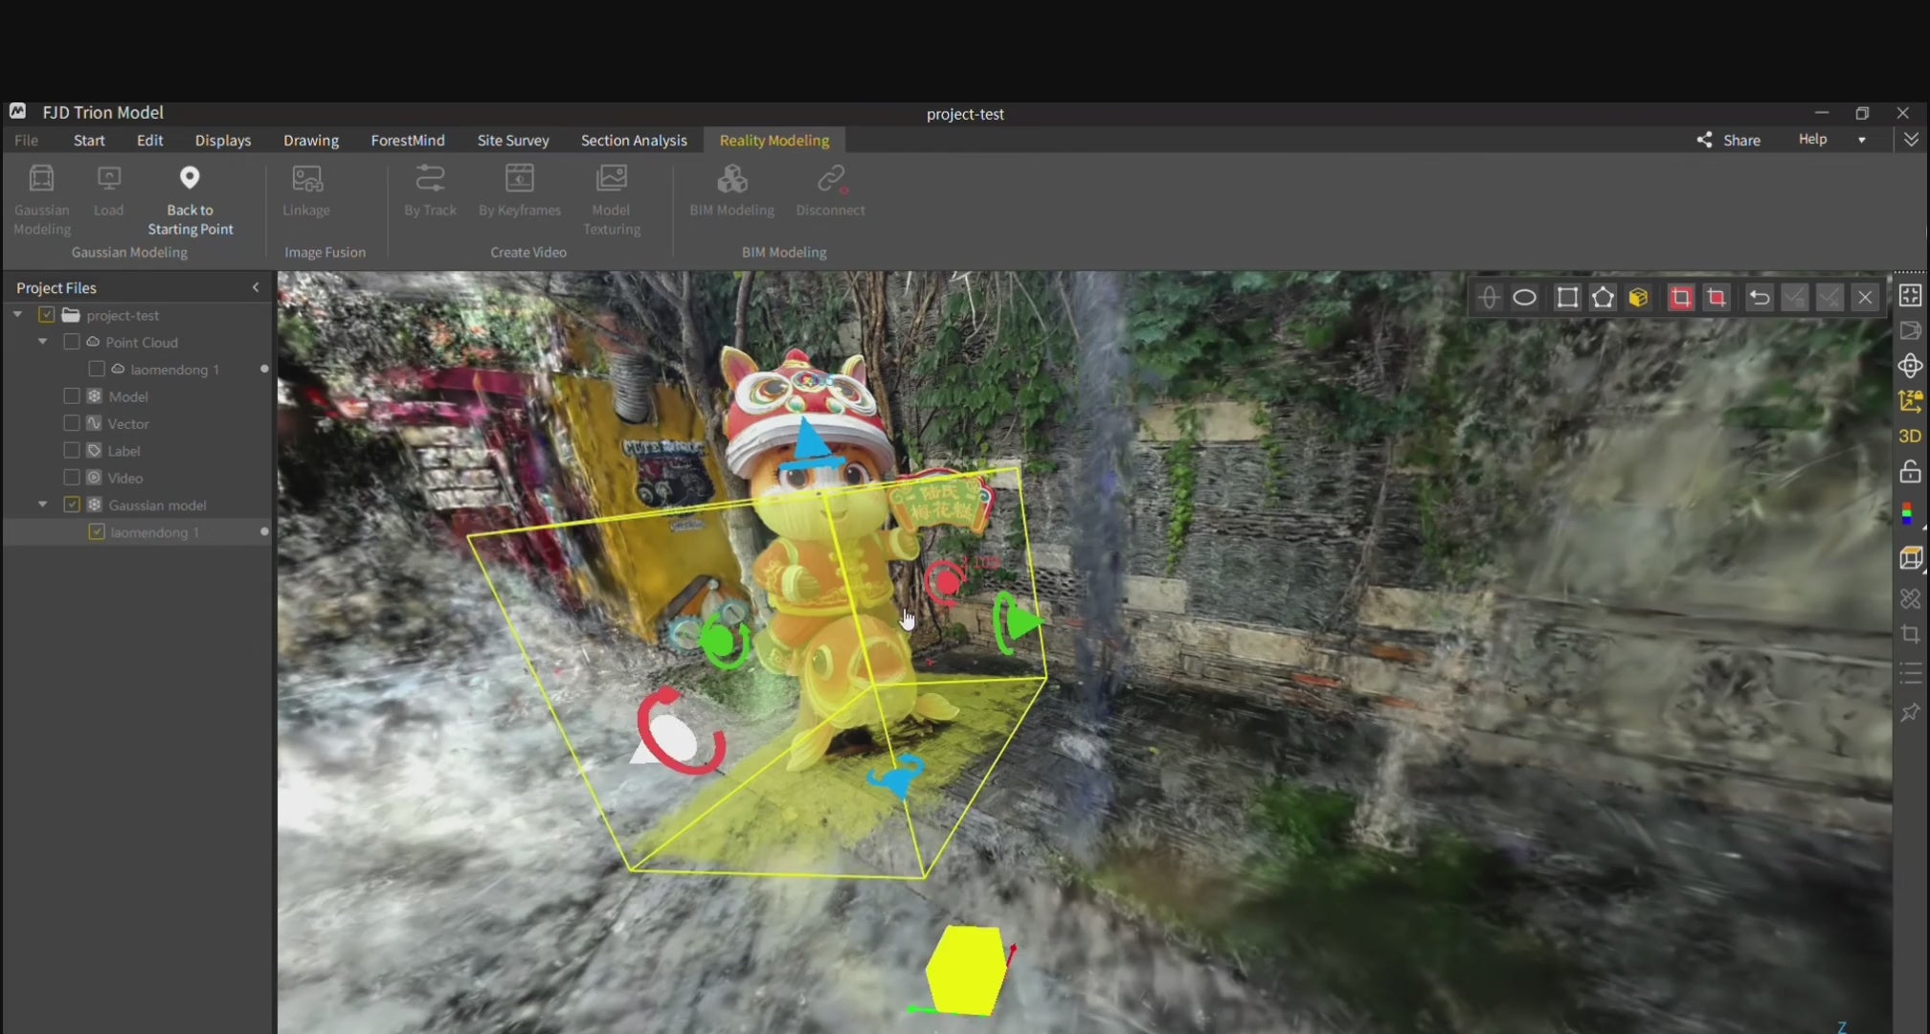Collapse the ribbon with the double chevron
This screenshot has height=1034, width=1930.
point(1911,140)
